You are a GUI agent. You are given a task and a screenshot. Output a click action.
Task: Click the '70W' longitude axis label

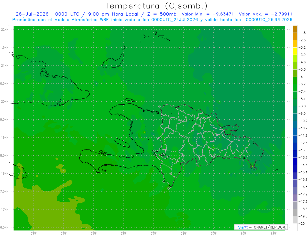[x=213, y=233]
